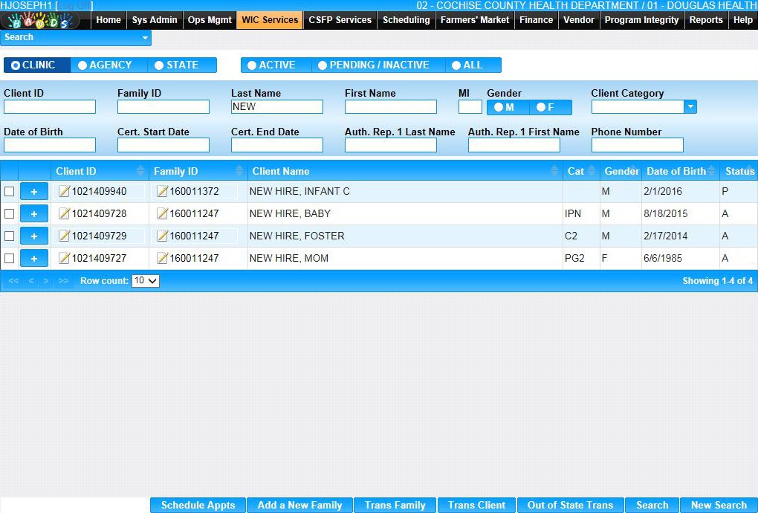
Task: Expand row for NEW HIRE, BABY
Action: pyautogui.click(x=33, y=214)
